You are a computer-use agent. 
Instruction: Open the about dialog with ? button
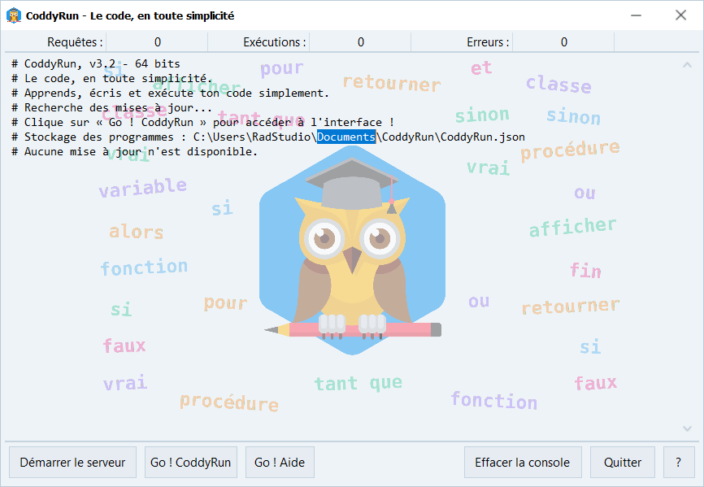[679, 463]
